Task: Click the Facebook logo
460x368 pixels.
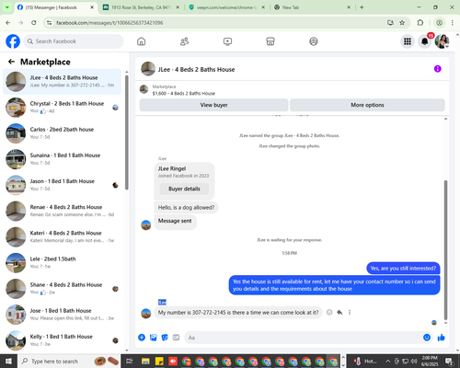Action: (x=13, y=41)
